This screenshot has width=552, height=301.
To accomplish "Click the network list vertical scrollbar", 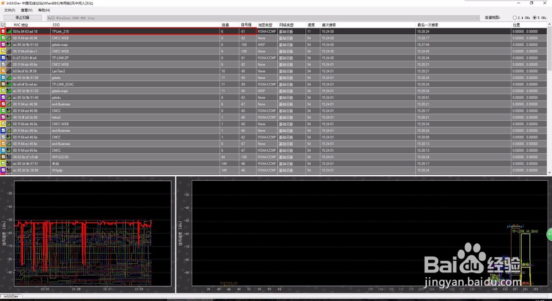I will pyautogui.click(x=550, y=49).
